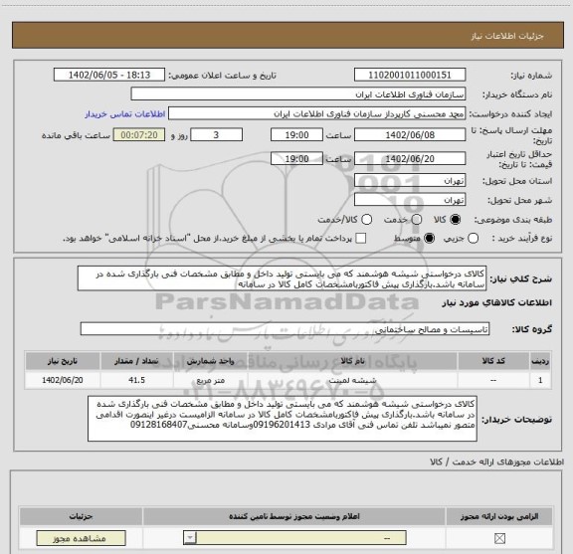Screen dimensions: 573x554
Task: Click the remaining days field showing 3
Action: [216, 135]
